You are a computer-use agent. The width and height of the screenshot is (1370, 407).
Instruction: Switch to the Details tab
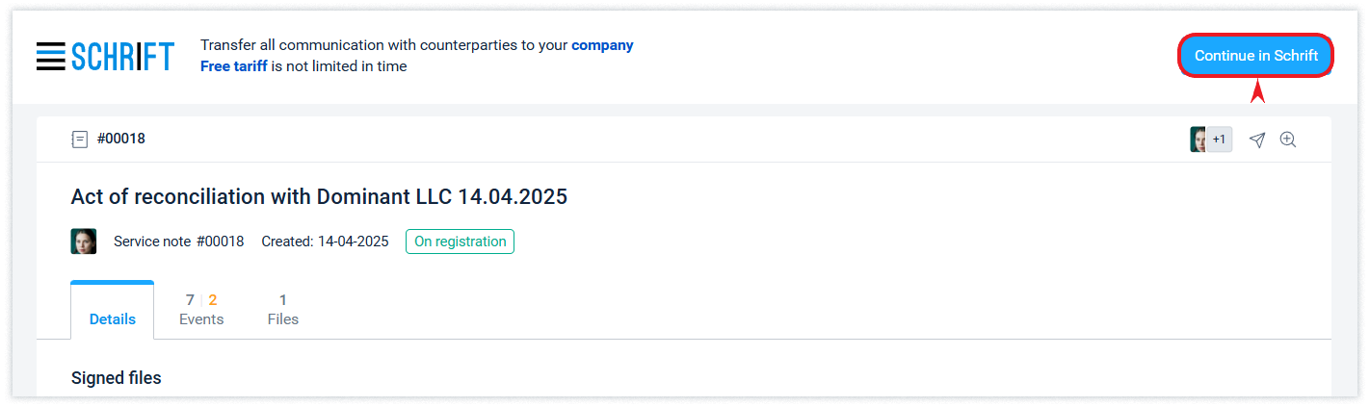click(x=113, y=318)
